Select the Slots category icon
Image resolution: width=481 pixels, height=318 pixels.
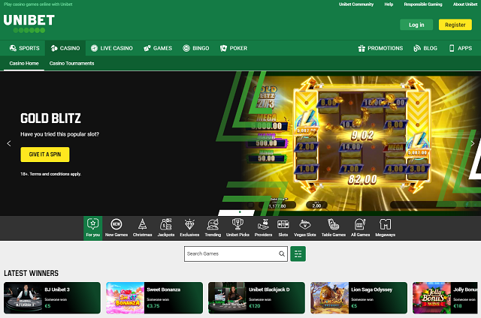pyautogui.click(x=283, y=225)
